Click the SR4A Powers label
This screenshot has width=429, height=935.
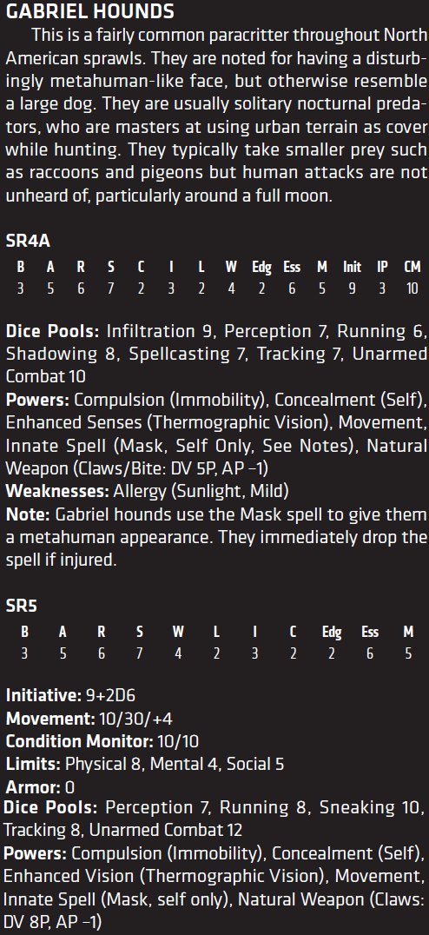(37, 400)
